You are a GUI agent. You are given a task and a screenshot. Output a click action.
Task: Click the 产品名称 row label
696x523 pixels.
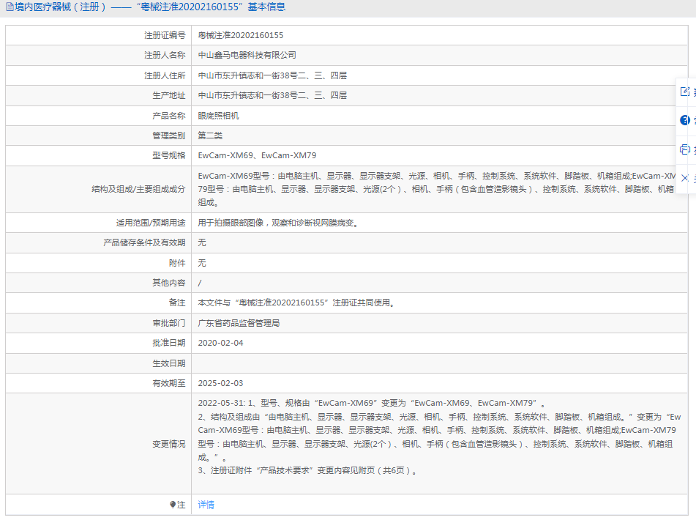(x=168, y=116)
